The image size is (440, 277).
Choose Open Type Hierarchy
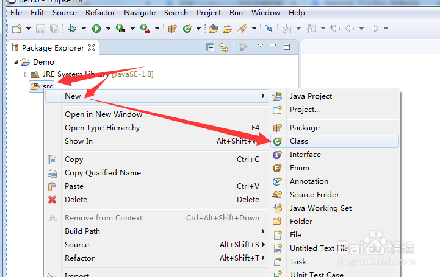click(157, 128)
